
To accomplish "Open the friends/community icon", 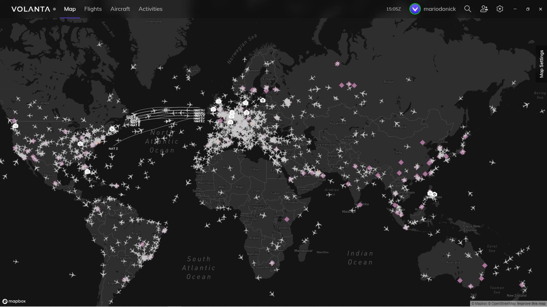I will (x=483, y=9).
